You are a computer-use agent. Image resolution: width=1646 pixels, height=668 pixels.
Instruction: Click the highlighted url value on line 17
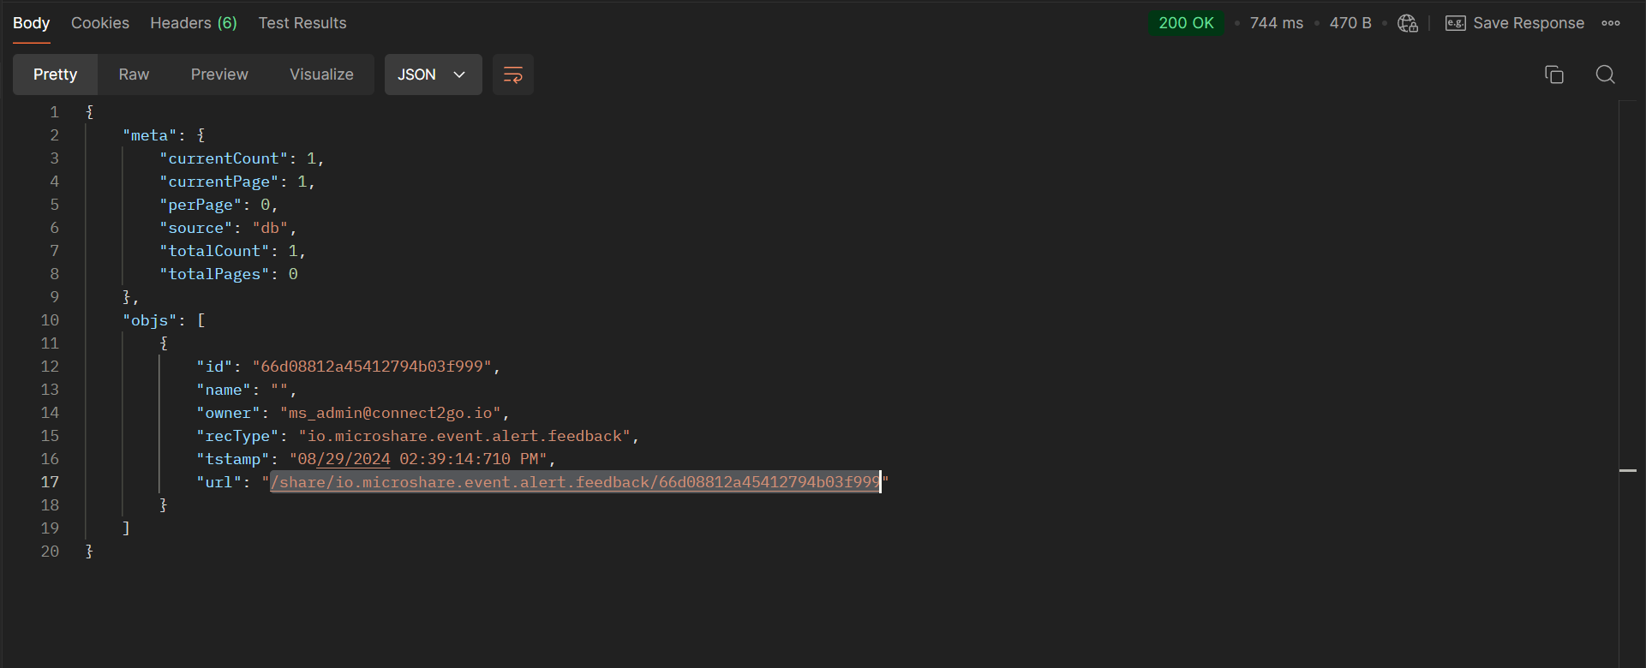(574, 482)
